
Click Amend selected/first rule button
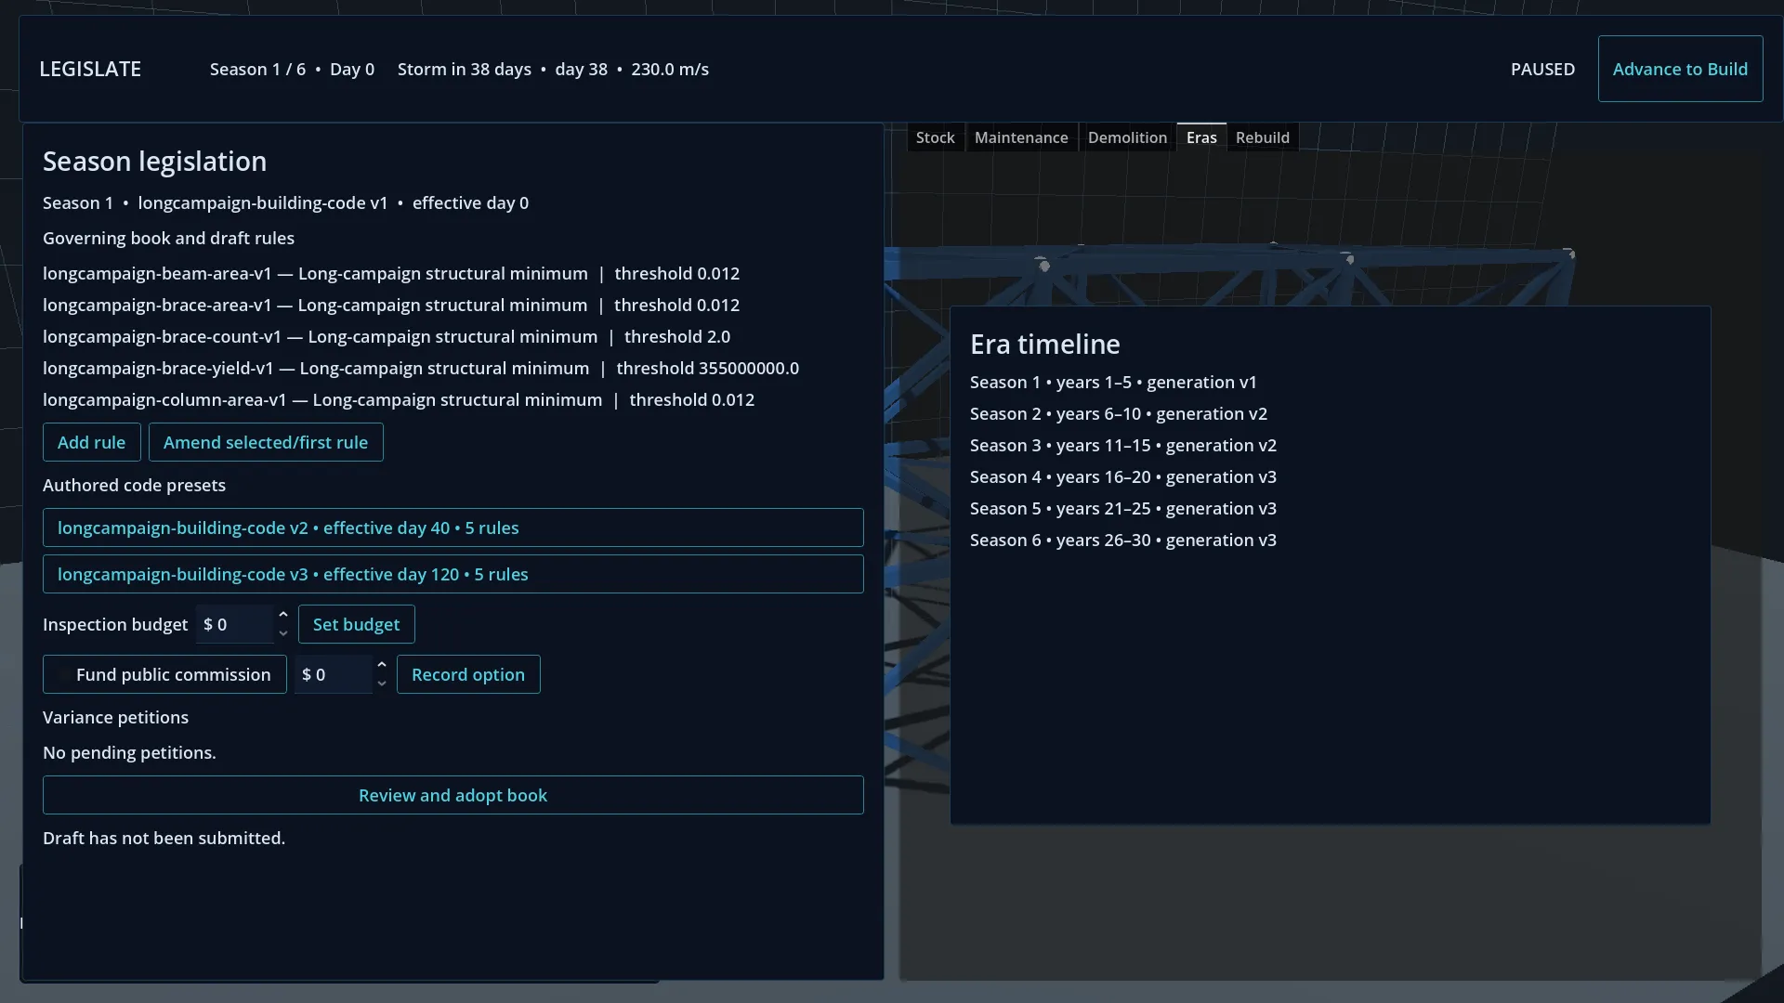(266, 442)
